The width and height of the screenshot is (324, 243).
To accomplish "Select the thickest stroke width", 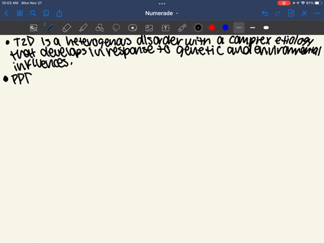I will (x=266, y=28).
